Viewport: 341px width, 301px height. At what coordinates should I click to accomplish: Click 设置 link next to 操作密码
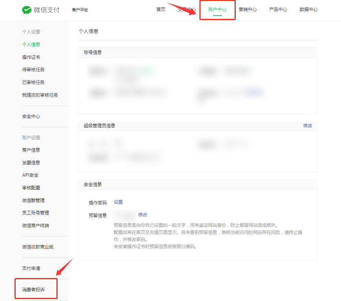coord(118,202)
